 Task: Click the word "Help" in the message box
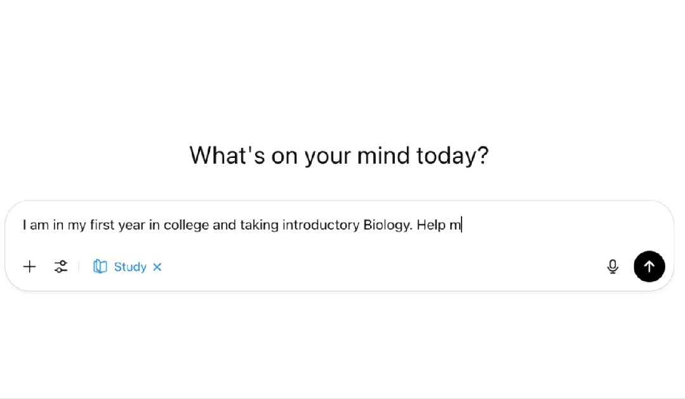click(x=431, y=225)
